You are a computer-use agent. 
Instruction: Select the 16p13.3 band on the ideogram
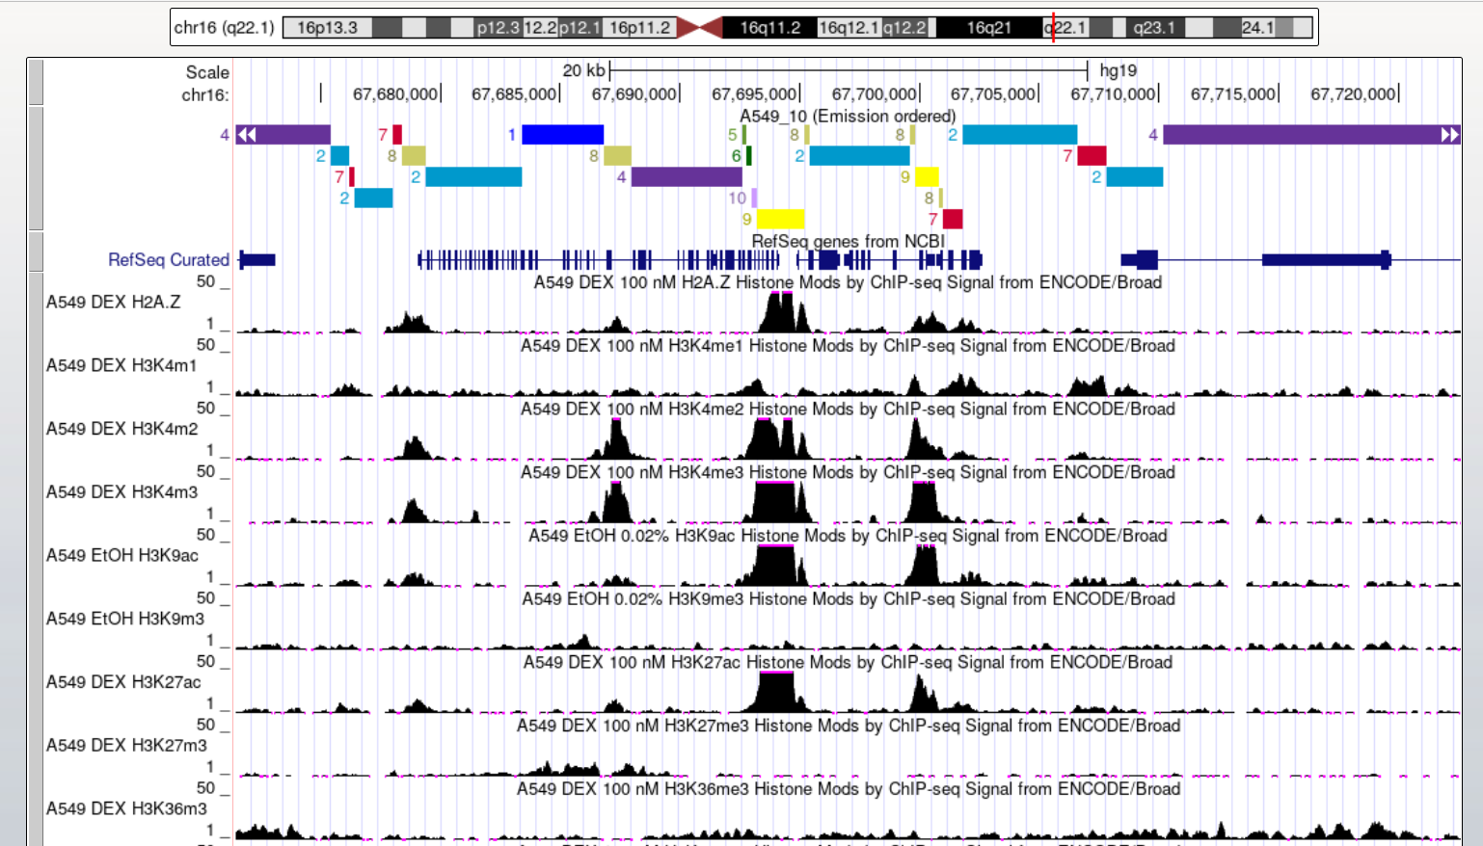pyautogui.click(x=327, y=28)
